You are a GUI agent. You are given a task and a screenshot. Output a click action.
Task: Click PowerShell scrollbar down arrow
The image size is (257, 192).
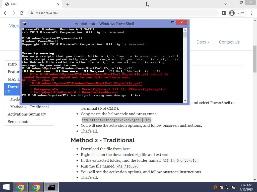point(185,101)
